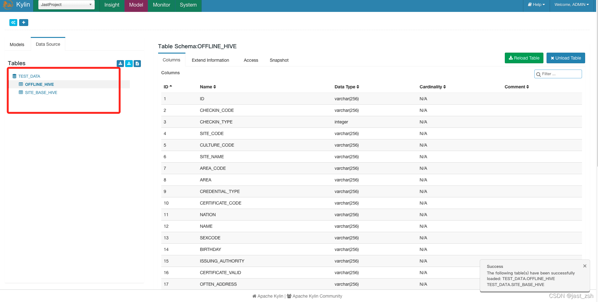Click the gears icon next to the plus button
Screen dimensions: 598x302
pos(13,23)
